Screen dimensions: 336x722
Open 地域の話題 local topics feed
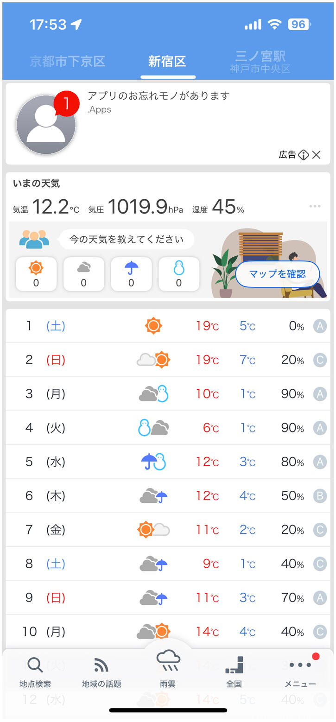(x=101, y=672)
